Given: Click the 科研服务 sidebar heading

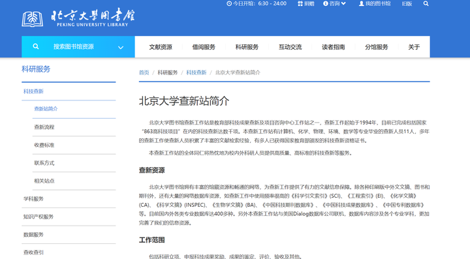Looking at the screenshot, I should [x=36, y=69].
